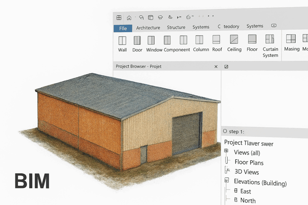Collapse the Elevations (Building) node
308x205 pixels.
tap(227, 181)
